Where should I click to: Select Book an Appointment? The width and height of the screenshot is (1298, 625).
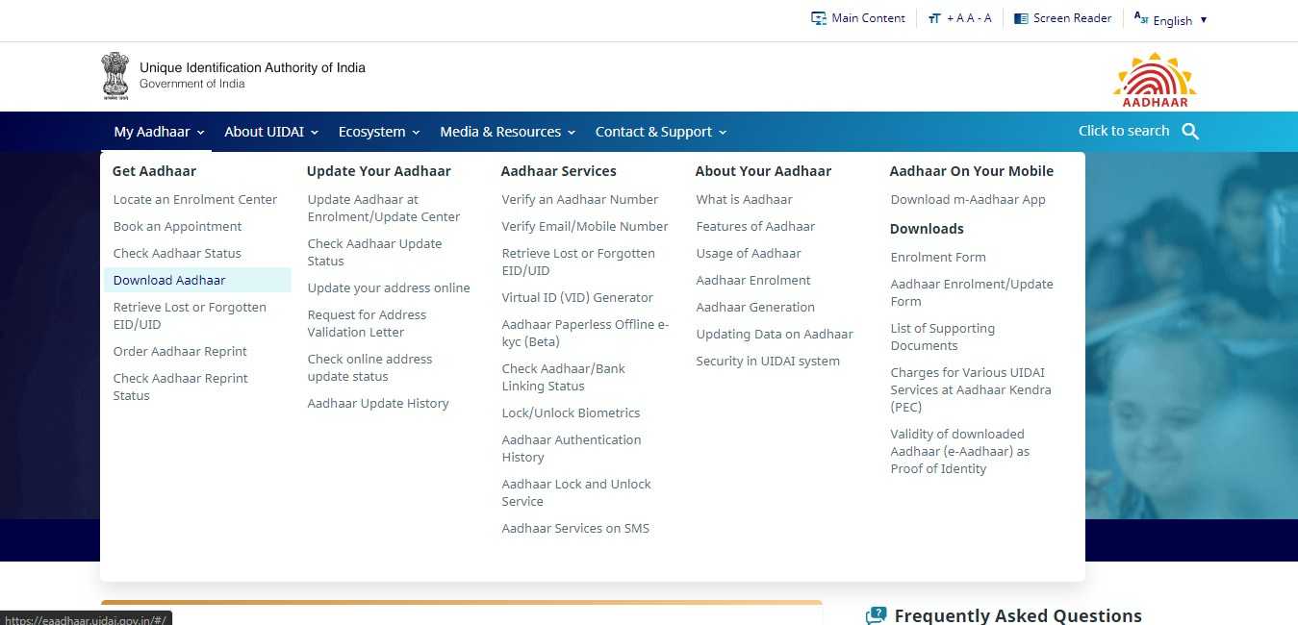pos(178,226)
